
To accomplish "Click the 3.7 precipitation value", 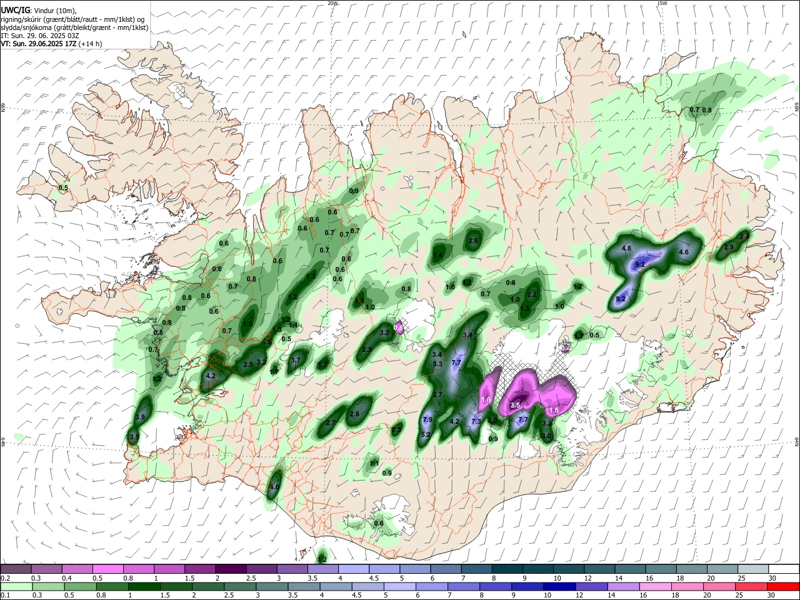I will coord(296,361).
